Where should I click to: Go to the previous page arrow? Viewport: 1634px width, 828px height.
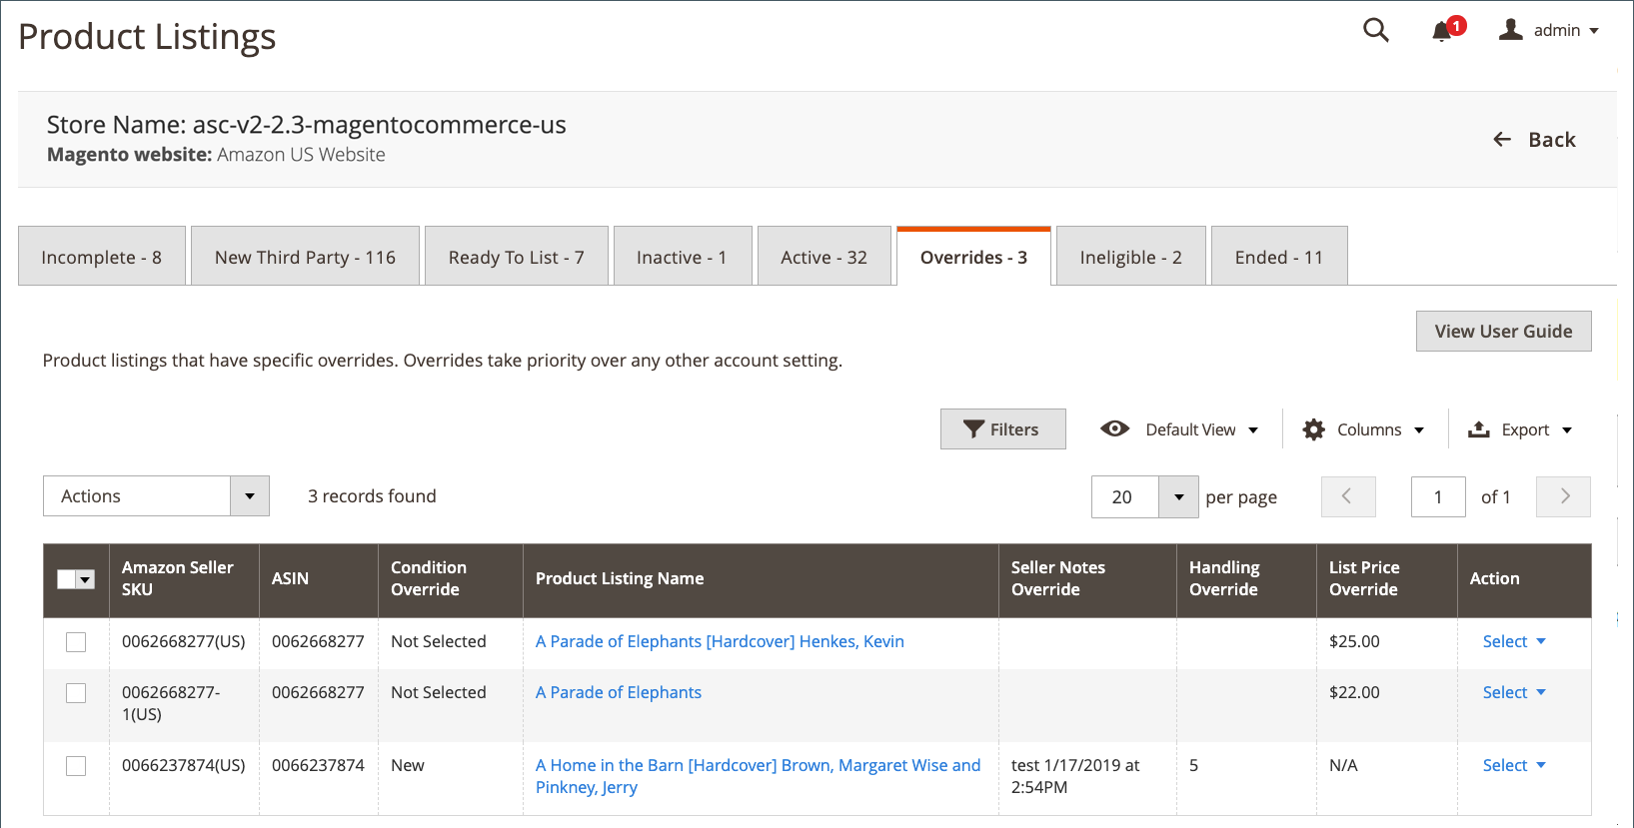point(1347,496)
